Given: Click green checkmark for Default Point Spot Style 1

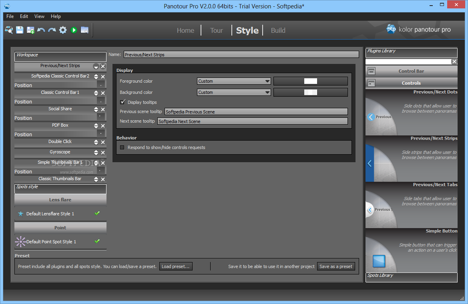Looking at the screenshot, I should coord(97,241).
